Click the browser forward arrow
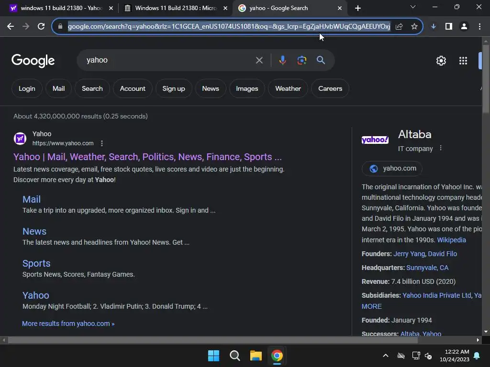The width and height of the screenshot is (490, 367). [x=26, y=26]
